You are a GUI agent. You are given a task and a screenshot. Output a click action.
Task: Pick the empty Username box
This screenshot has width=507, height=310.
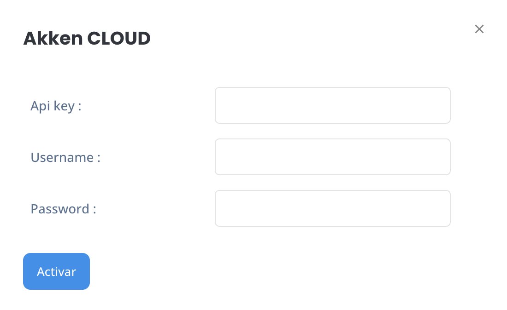coord(333,157)
